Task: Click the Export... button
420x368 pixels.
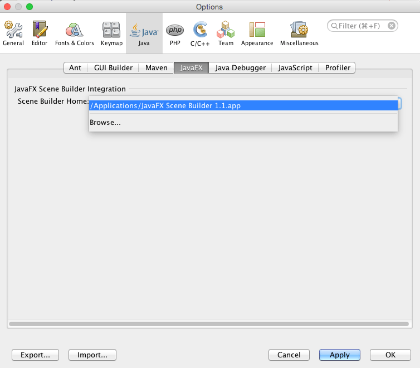Action: (x=35, y=355)
